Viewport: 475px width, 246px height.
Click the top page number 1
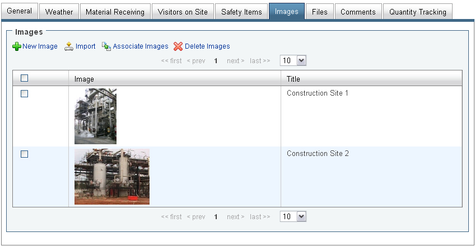pos(216,61)
